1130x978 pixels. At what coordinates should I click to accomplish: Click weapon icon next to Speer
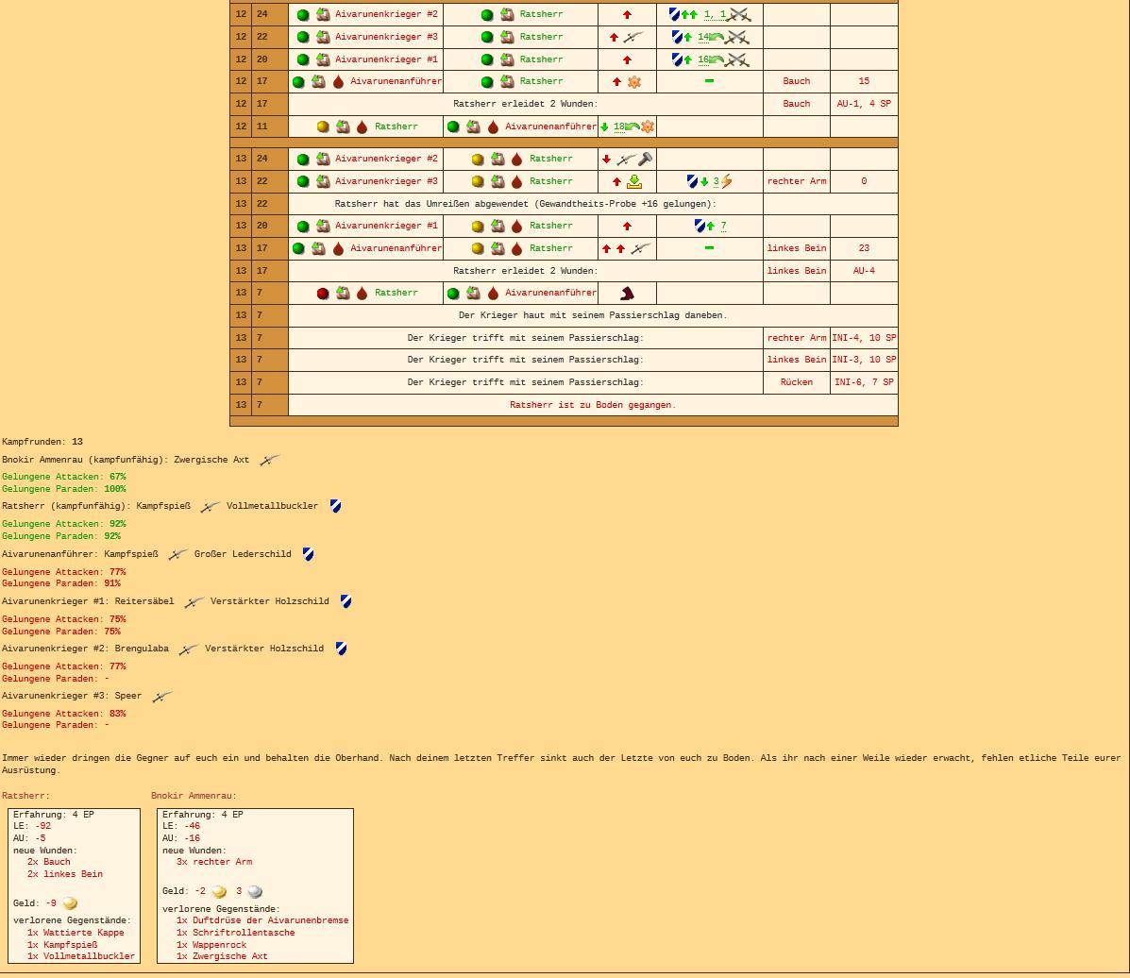coord(161,697)
